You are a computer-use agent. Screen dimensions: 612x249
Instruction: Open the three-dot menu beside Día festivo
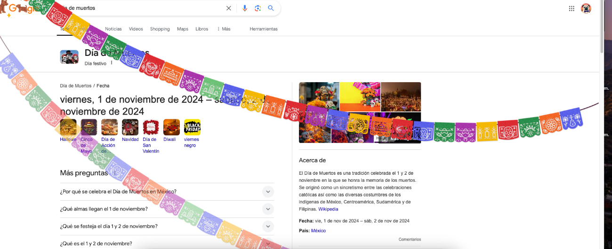coord(112,63)
